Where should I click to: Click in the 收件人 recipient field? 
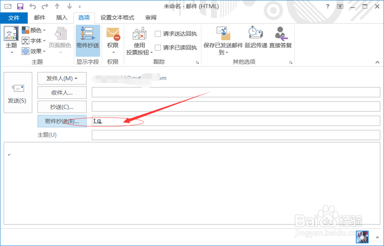[x=236, y=93]
